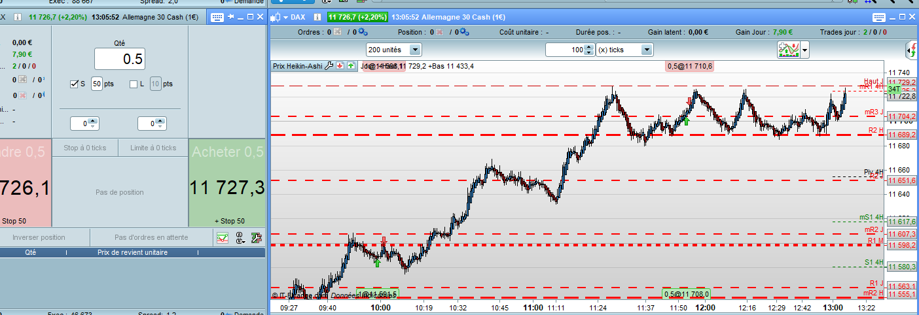This screenshot has height=315, width=919.
Task: Click price label 11 598,2 on axis
Action: tap(902, 245)
